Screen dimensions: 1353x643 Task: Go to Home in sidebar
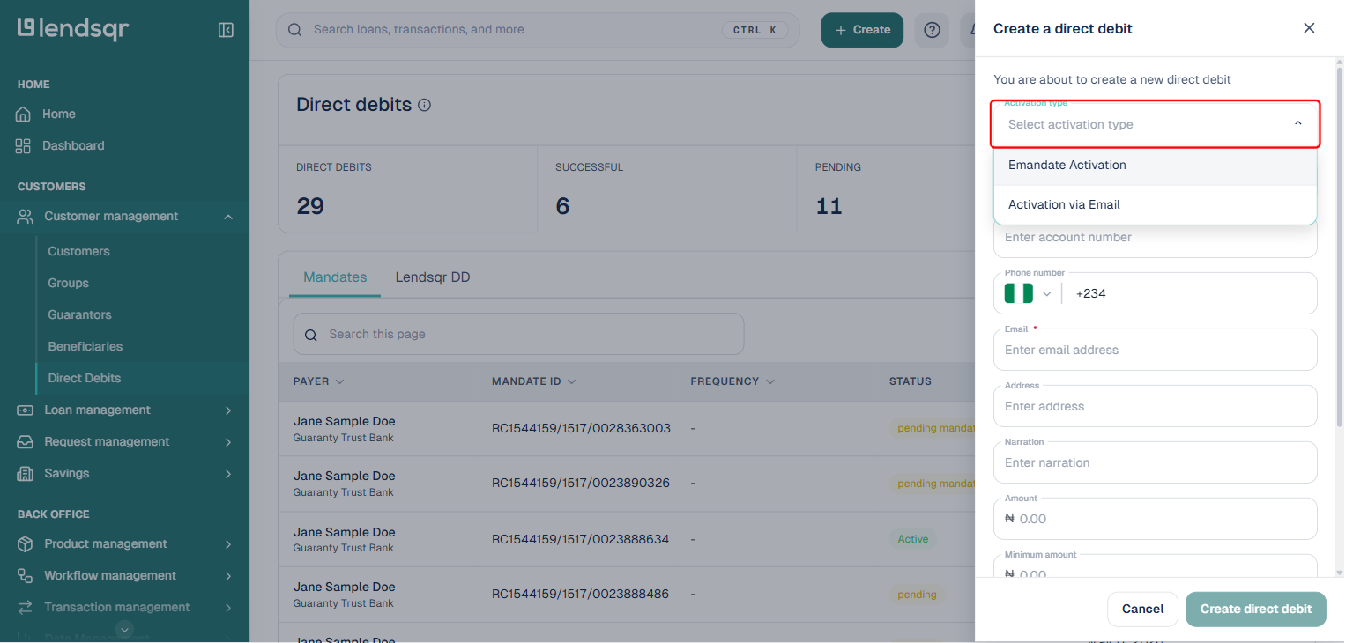tap(58, 114)
